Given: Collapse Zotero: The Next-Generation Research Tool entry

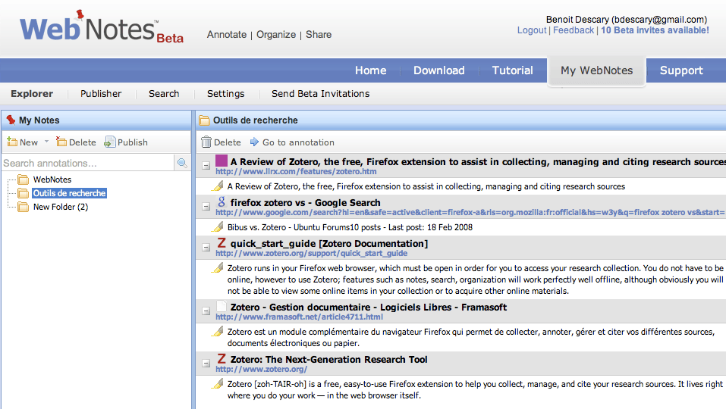Looking at the screenshot, I should (206, 362).
